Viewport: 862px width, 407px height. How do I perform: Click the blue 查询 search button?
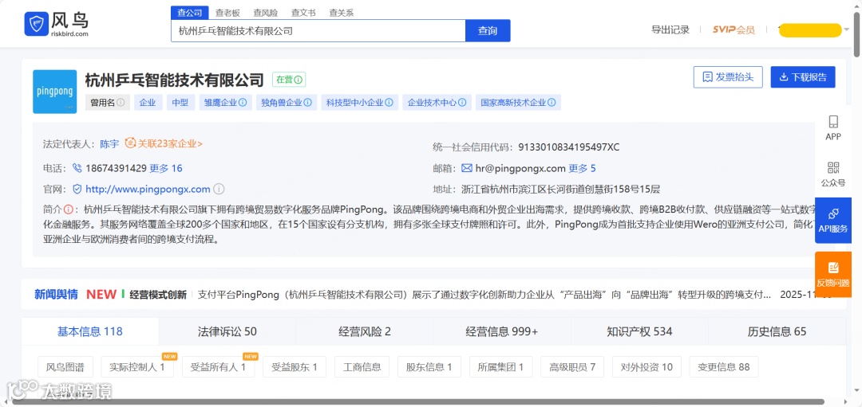click(488, 31)
